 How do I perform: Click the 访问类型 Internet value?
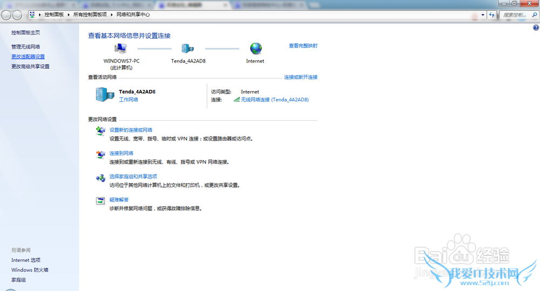250,92
